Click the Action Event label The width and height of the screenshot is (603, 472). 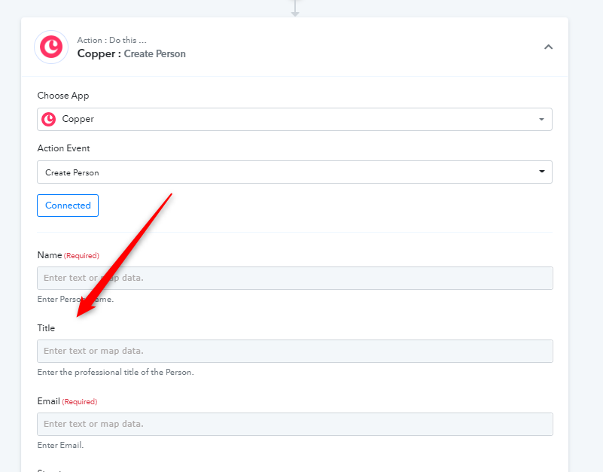click(x=63, y=148)
